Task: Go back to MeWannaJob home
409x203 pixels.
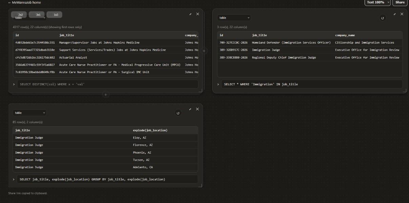Action: tap(24, 2)
